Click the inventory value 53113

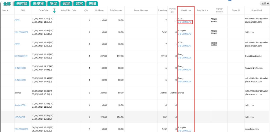pos(163,56)
